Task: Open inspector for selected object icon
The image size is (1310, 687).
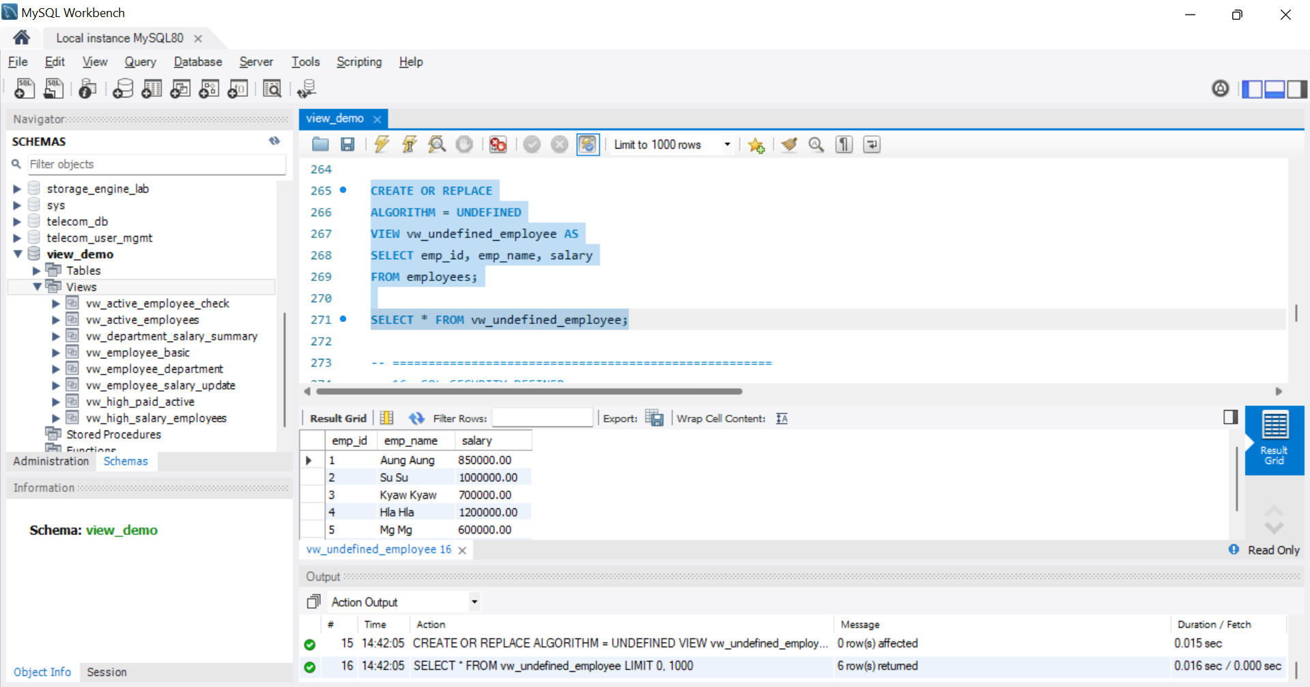Action: [87, 89]
